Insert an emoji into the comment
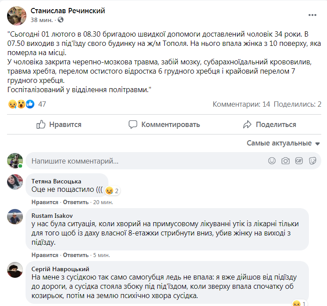This screenshot has width=327, height=306. click(272, 161)
